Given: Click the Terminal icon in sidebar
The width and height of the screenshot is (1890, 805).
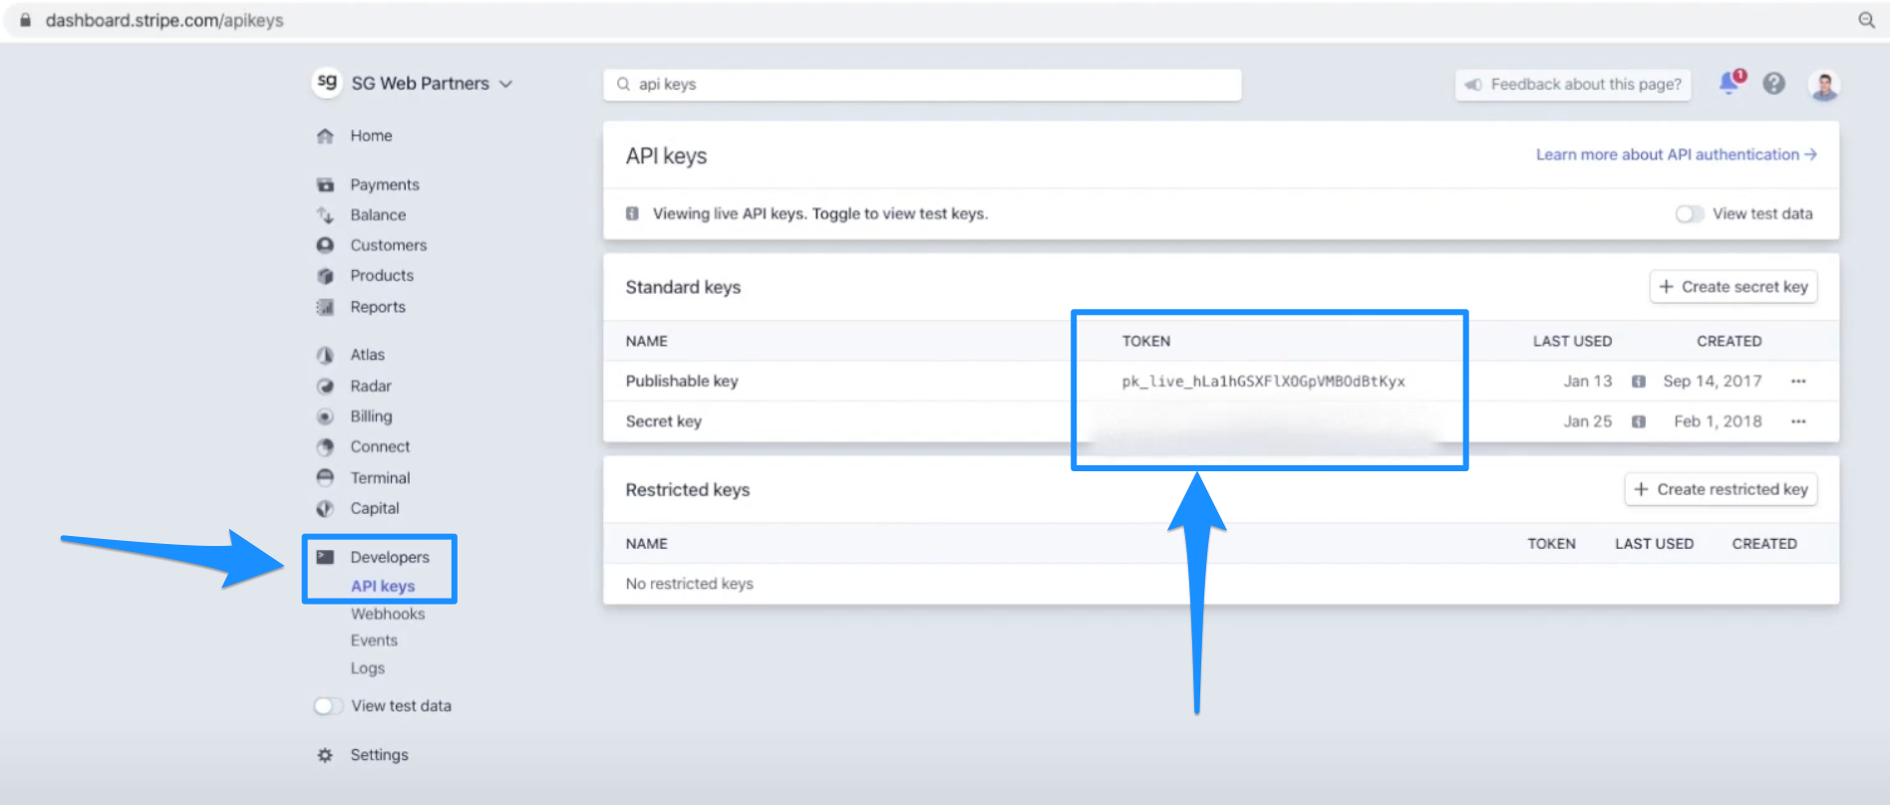Looking at the screenshot, I should 325,477.
